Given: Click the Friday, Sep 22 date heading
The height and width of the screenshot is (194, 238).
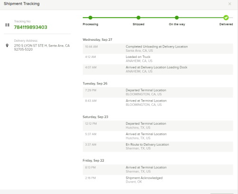Looking at the screenshot, I should tap(93, 160).
